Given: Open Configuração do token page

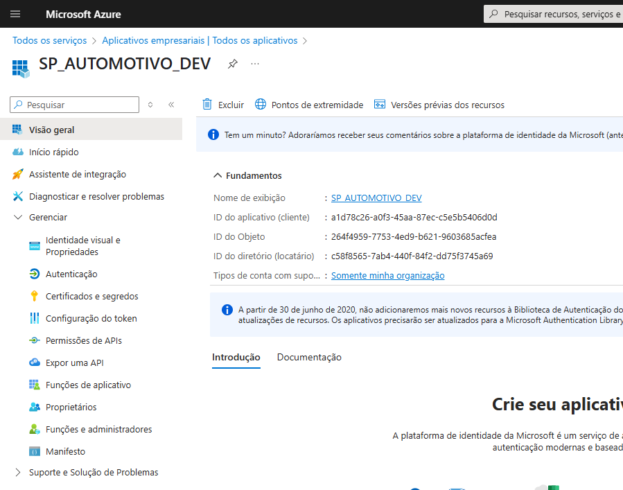Looking at the screenshot, I should [x=91, y=318].
